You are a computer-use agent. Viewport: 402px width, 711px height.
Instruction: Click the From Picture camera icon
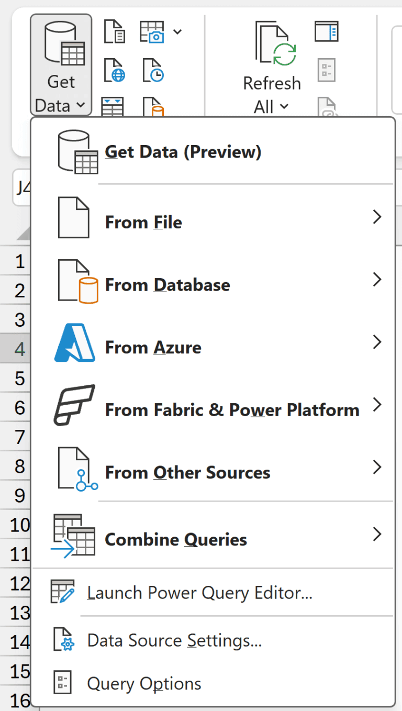[152, 31]
